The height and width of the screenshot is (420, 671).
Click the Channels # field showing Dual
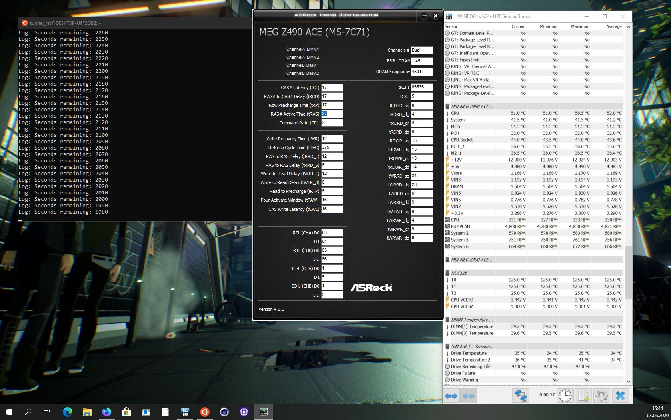422,50
